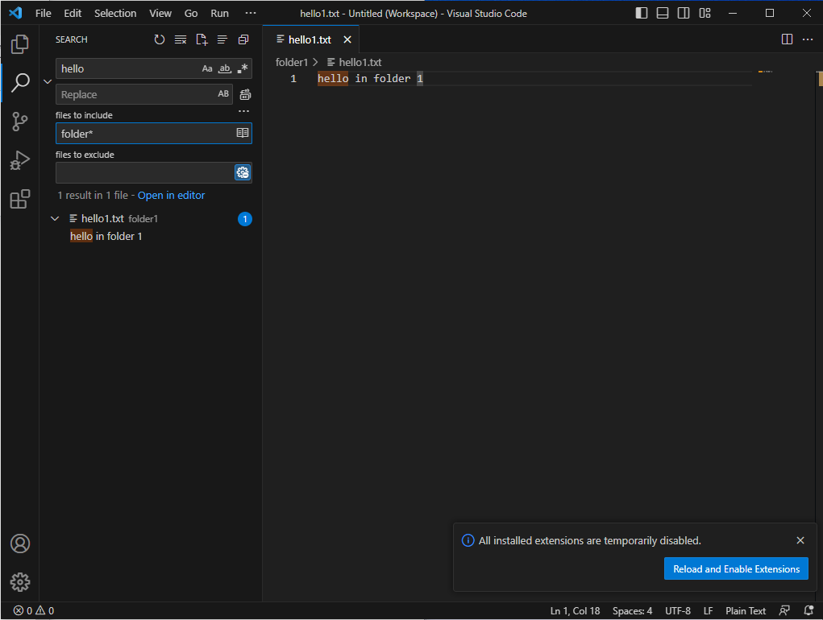Image resolution: width=823 pixels, height=620 pixels.
Task: Open the Manage gear in the activity bar
Action: (19, 581)
